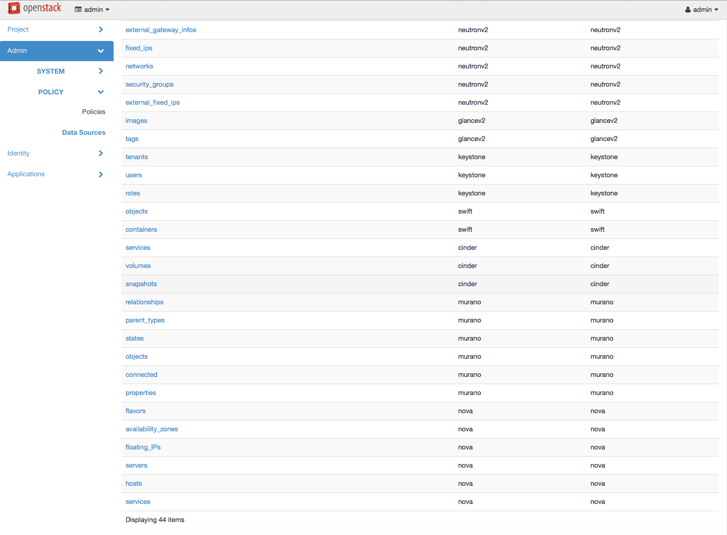Image resolution: width=727 pixels, height=535 pixels.
Task: Collapse the POLICY submenu
Action: coord(57,92)
